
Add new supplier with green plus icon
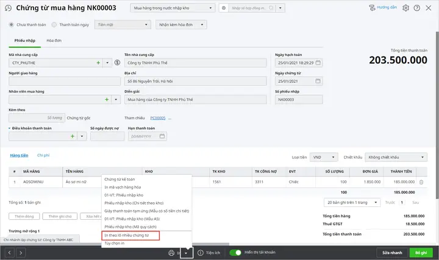pos(98,63)
